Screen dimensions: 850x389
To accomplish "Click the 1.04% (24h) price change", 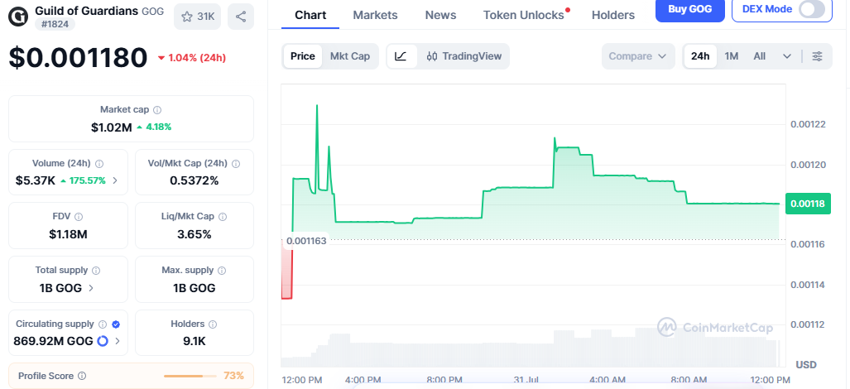I will click(192, 58).
